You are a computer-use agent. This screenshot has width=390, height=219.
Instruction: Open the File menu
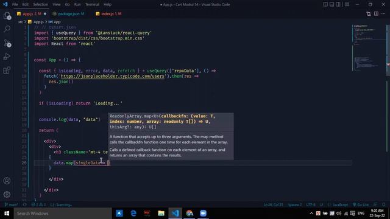pos(15,4)
